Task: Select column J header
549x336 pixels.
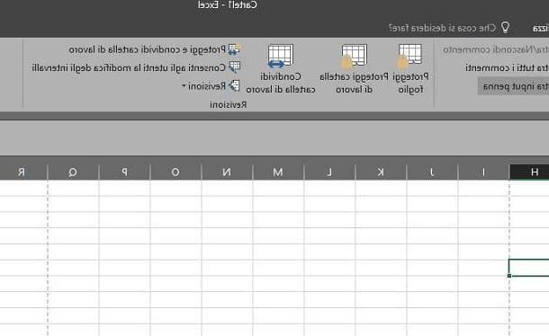Action: (x=432, y=172)
